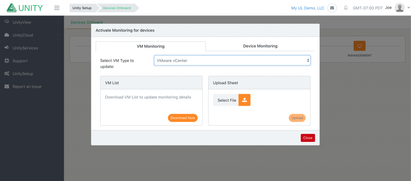Click the Download Now button
411x181 pixels.
point(183,118)
